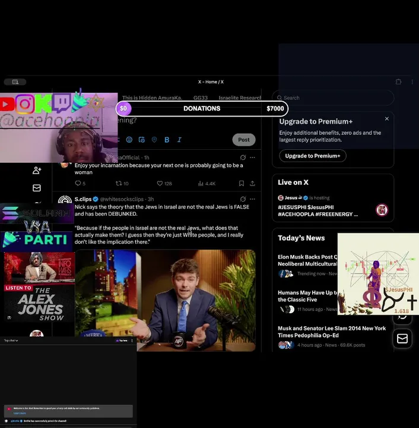Click the Alex Jones Show banner
419x428 pixels.
pyautogui.click(x=39, y=287)
